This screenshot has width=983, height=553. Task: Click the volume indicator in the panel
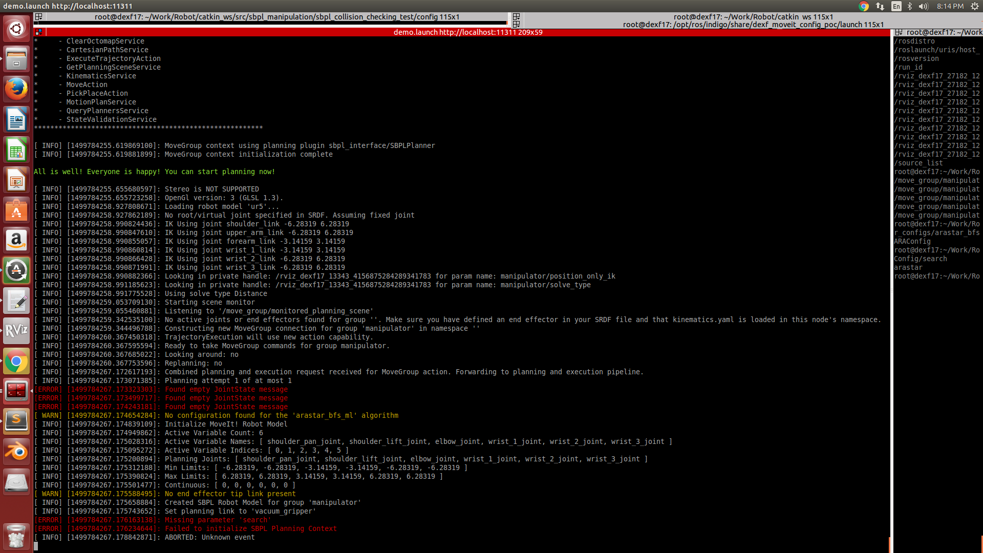click(x=923, y=7)
